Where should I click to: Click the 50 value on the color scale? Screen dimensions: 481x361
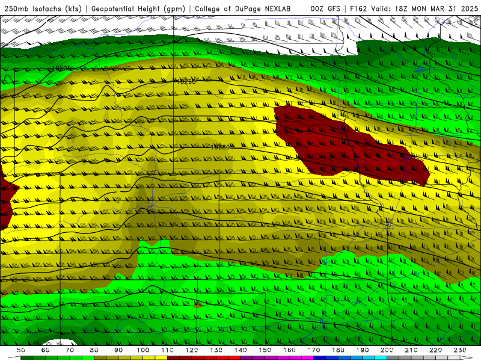(x=21, y=350)
